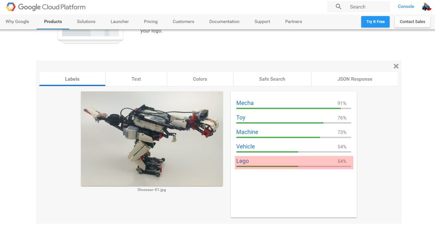
Task: Select the Vehicle label link
Action: click(245, 146)
